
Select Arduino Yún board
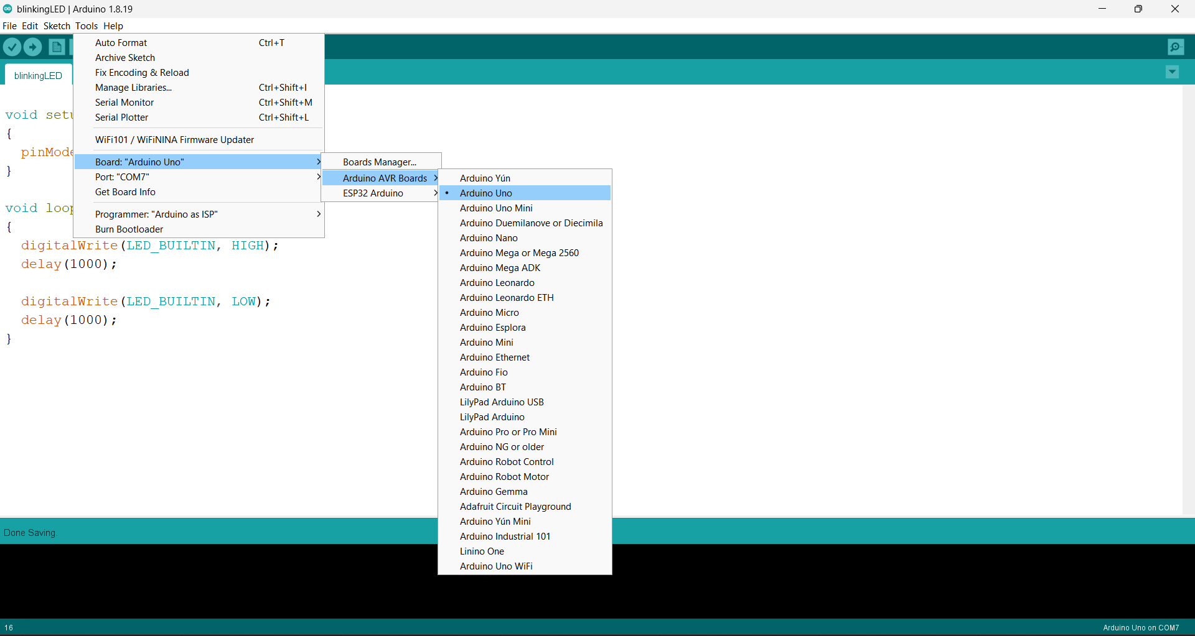tap(525, 178)
